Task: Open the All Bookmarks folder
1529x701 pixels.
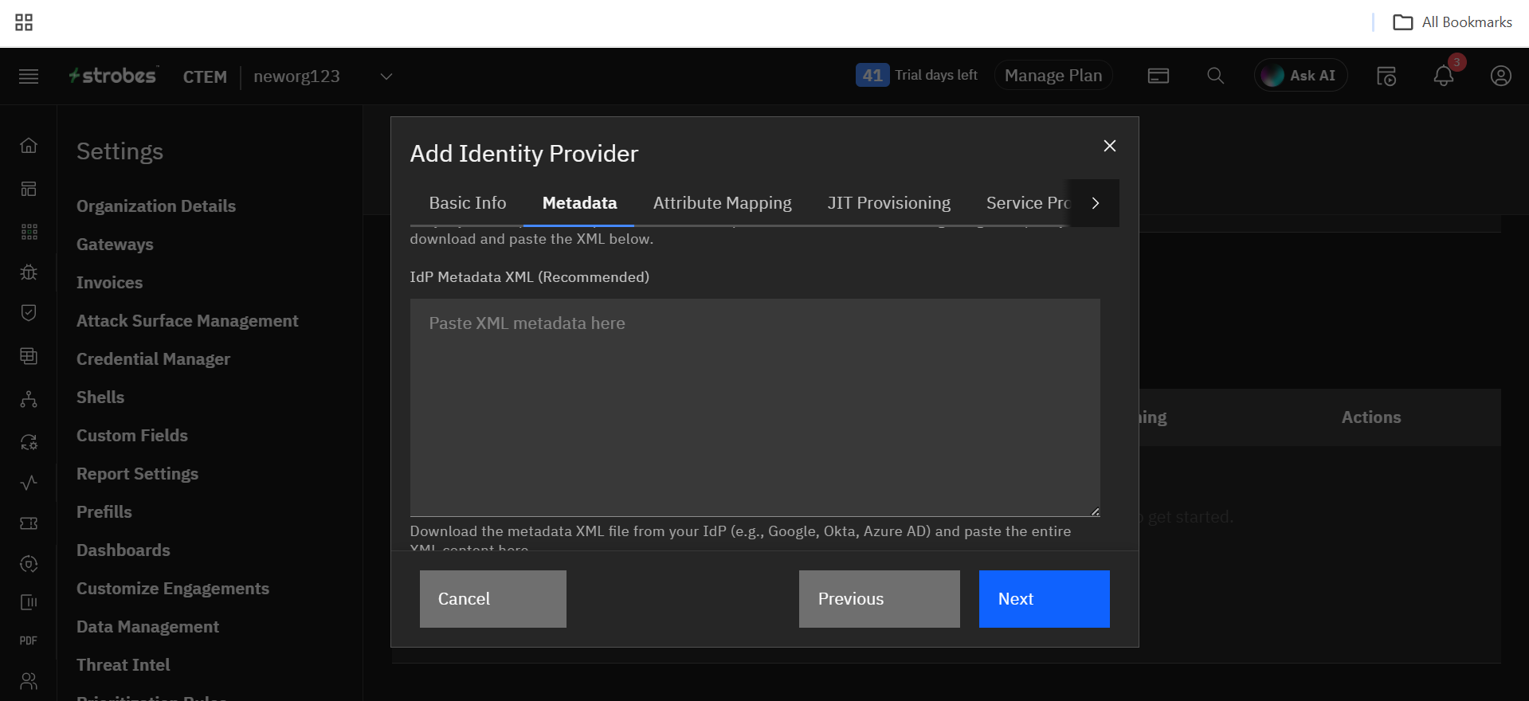Action: (x=1453, y=22)
